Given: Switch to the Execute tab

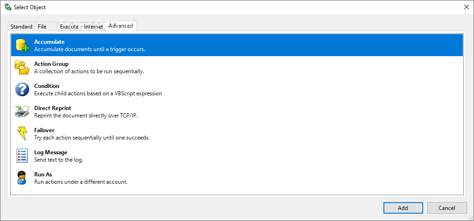Looking at the screenshot, I should pyautogui.click(x=69, y=27).
